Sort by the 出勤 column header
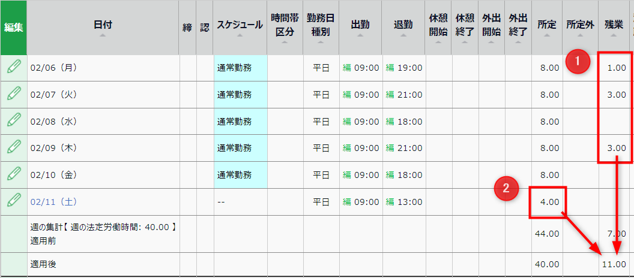This screenshot has width=634, height=278. tap(360, 28)
